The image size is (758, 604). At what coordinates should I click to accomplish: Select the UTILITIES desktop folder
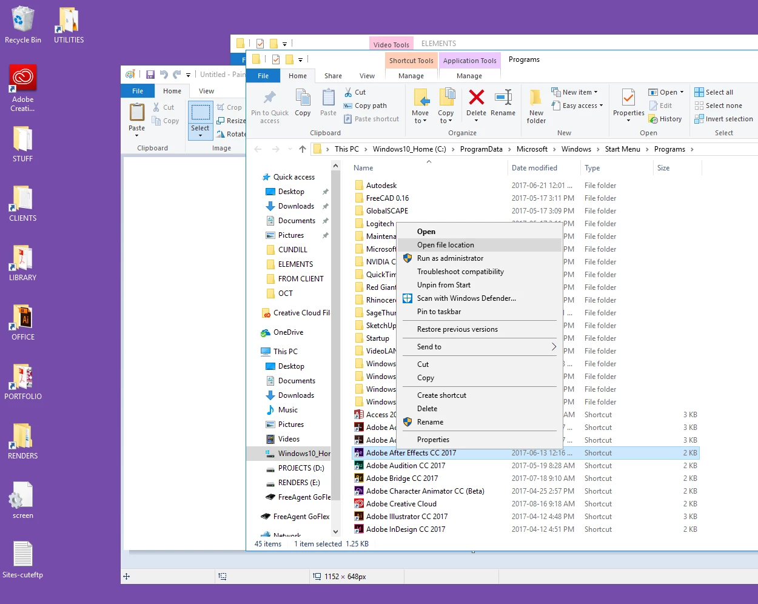[x=69, y=25]
